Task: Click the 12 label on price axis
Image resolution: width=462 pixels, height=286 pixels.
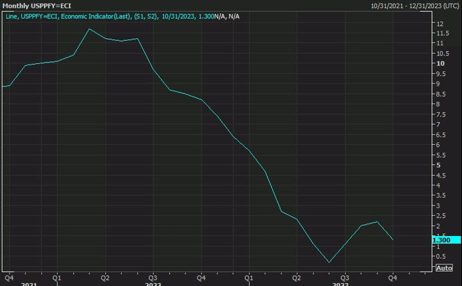Action: [x=440, y=24]
